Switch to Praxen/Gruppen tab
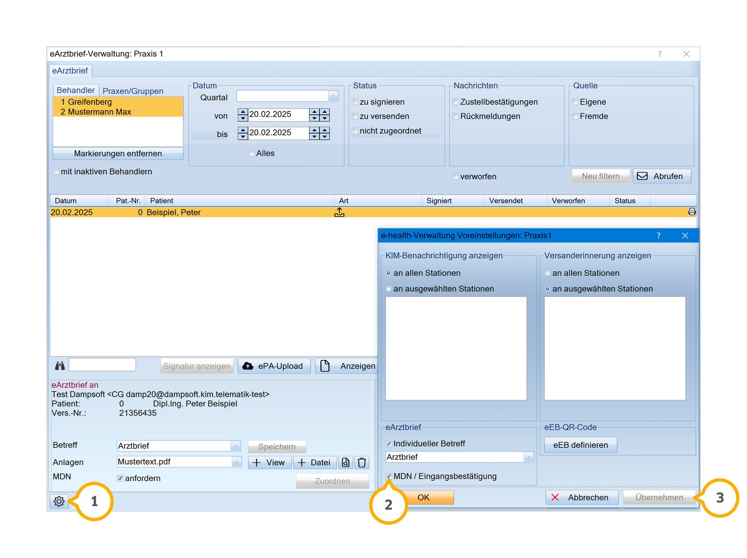This screenshot has height=558, width=747. coord(133,91)
